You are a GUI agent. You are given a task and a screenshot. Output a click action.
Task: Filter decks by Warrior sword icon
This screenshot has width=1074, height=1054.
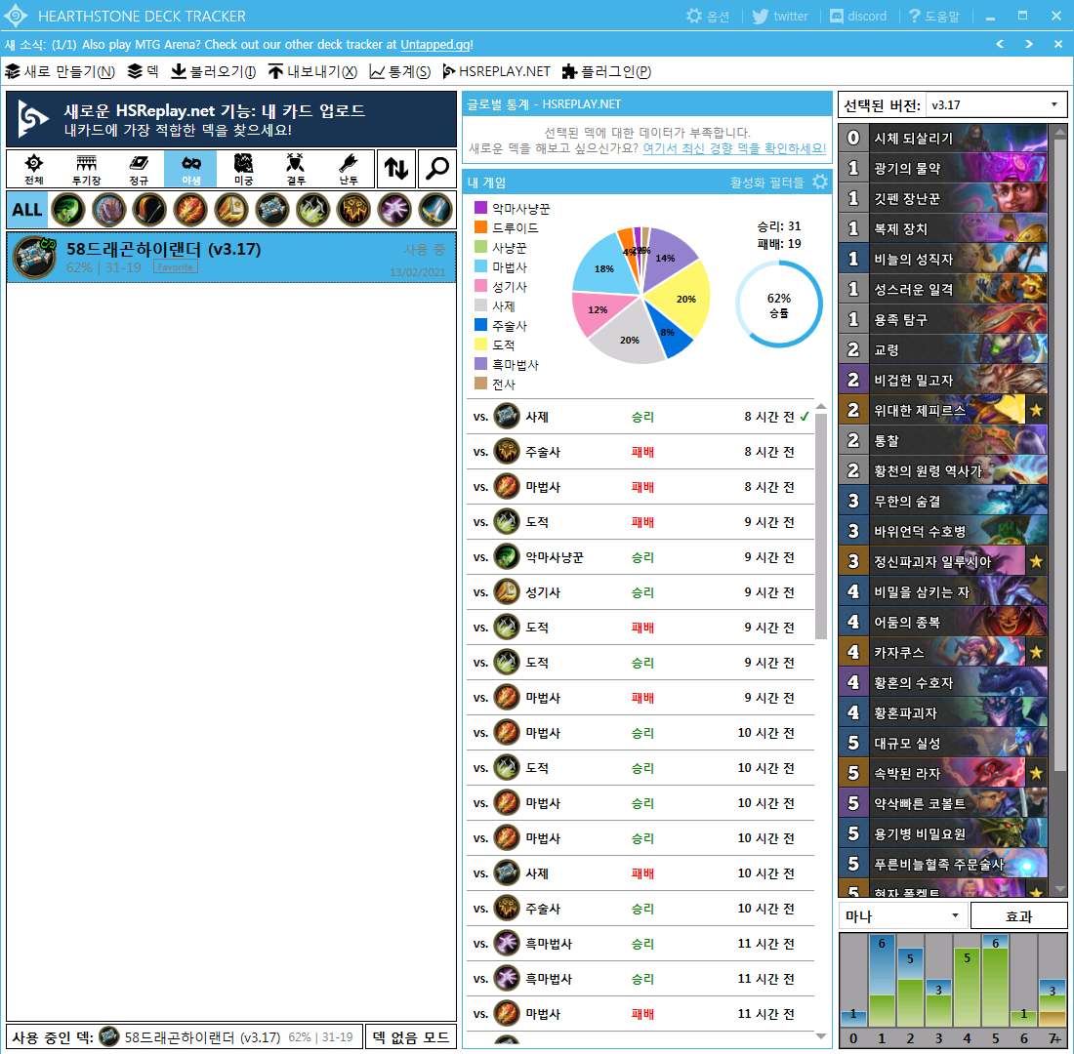tap(435, 210)
